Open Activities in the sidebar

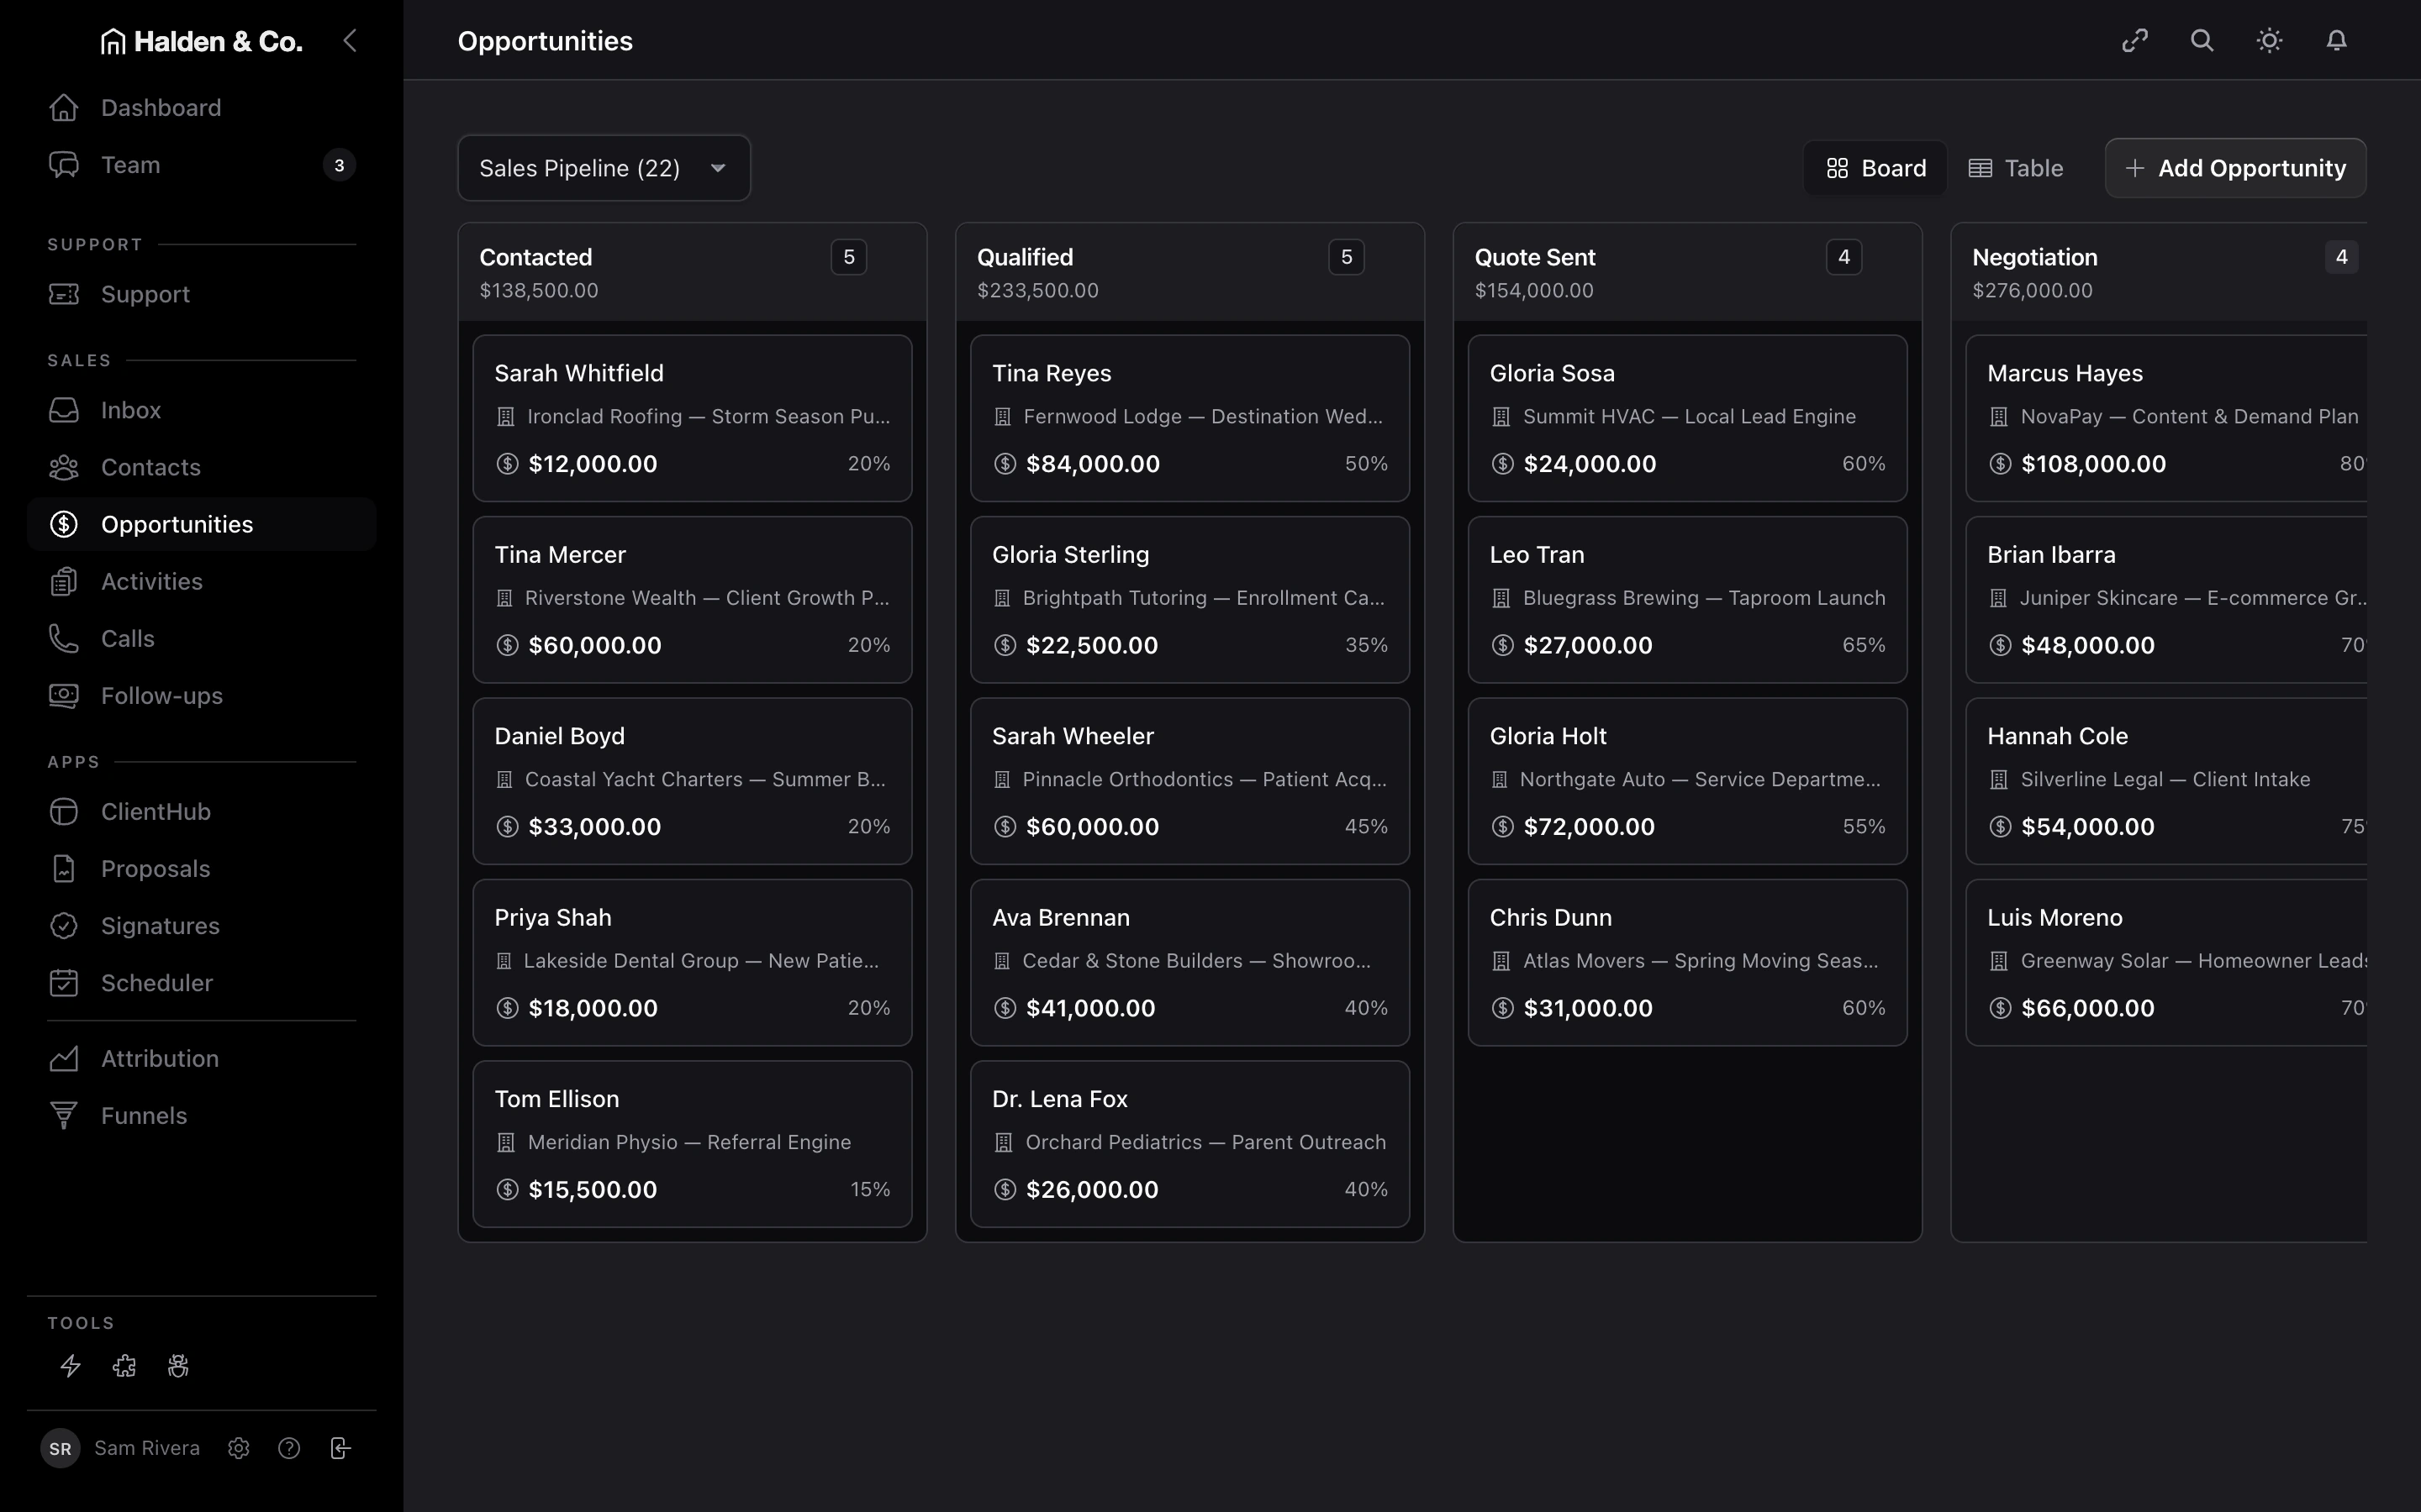pos(202,581)
